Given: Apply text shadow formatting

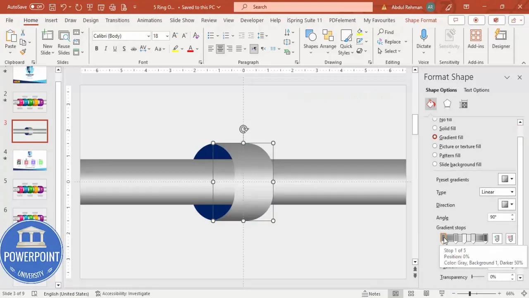Looking at the screenshot, I should pos(124,49).
